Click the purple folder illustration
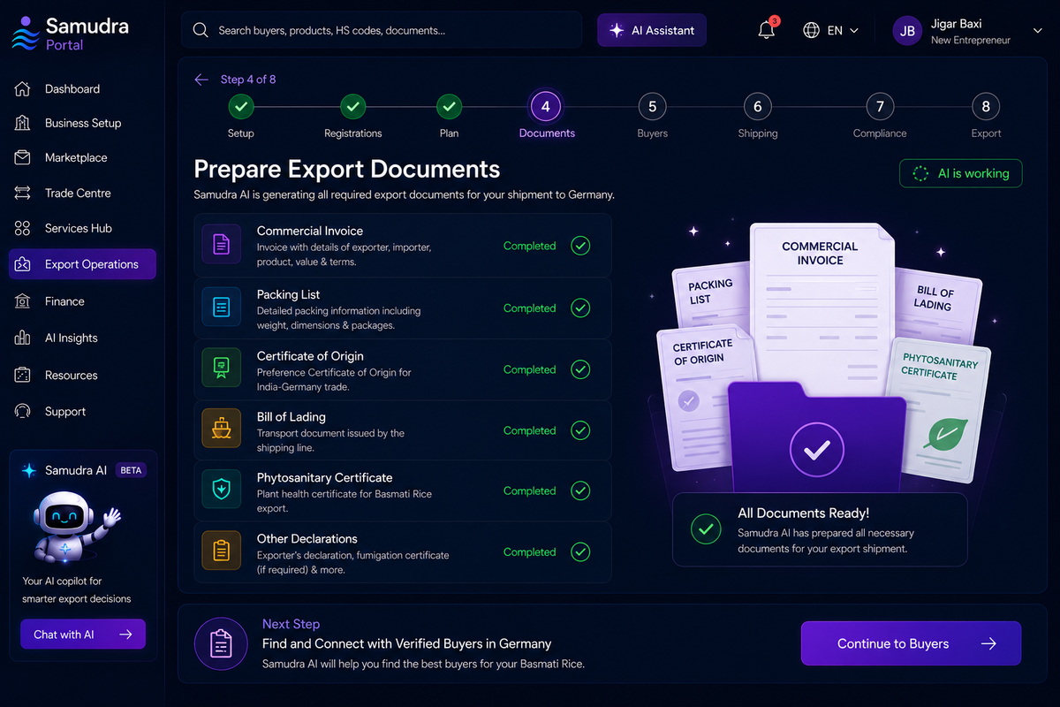Screen dimensions: 1060x707 [816, 437]
